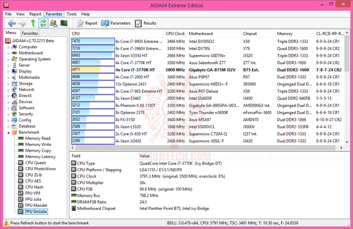353x229 pixels.
Task: Sort by Memory column header
Action: [294, 34]
